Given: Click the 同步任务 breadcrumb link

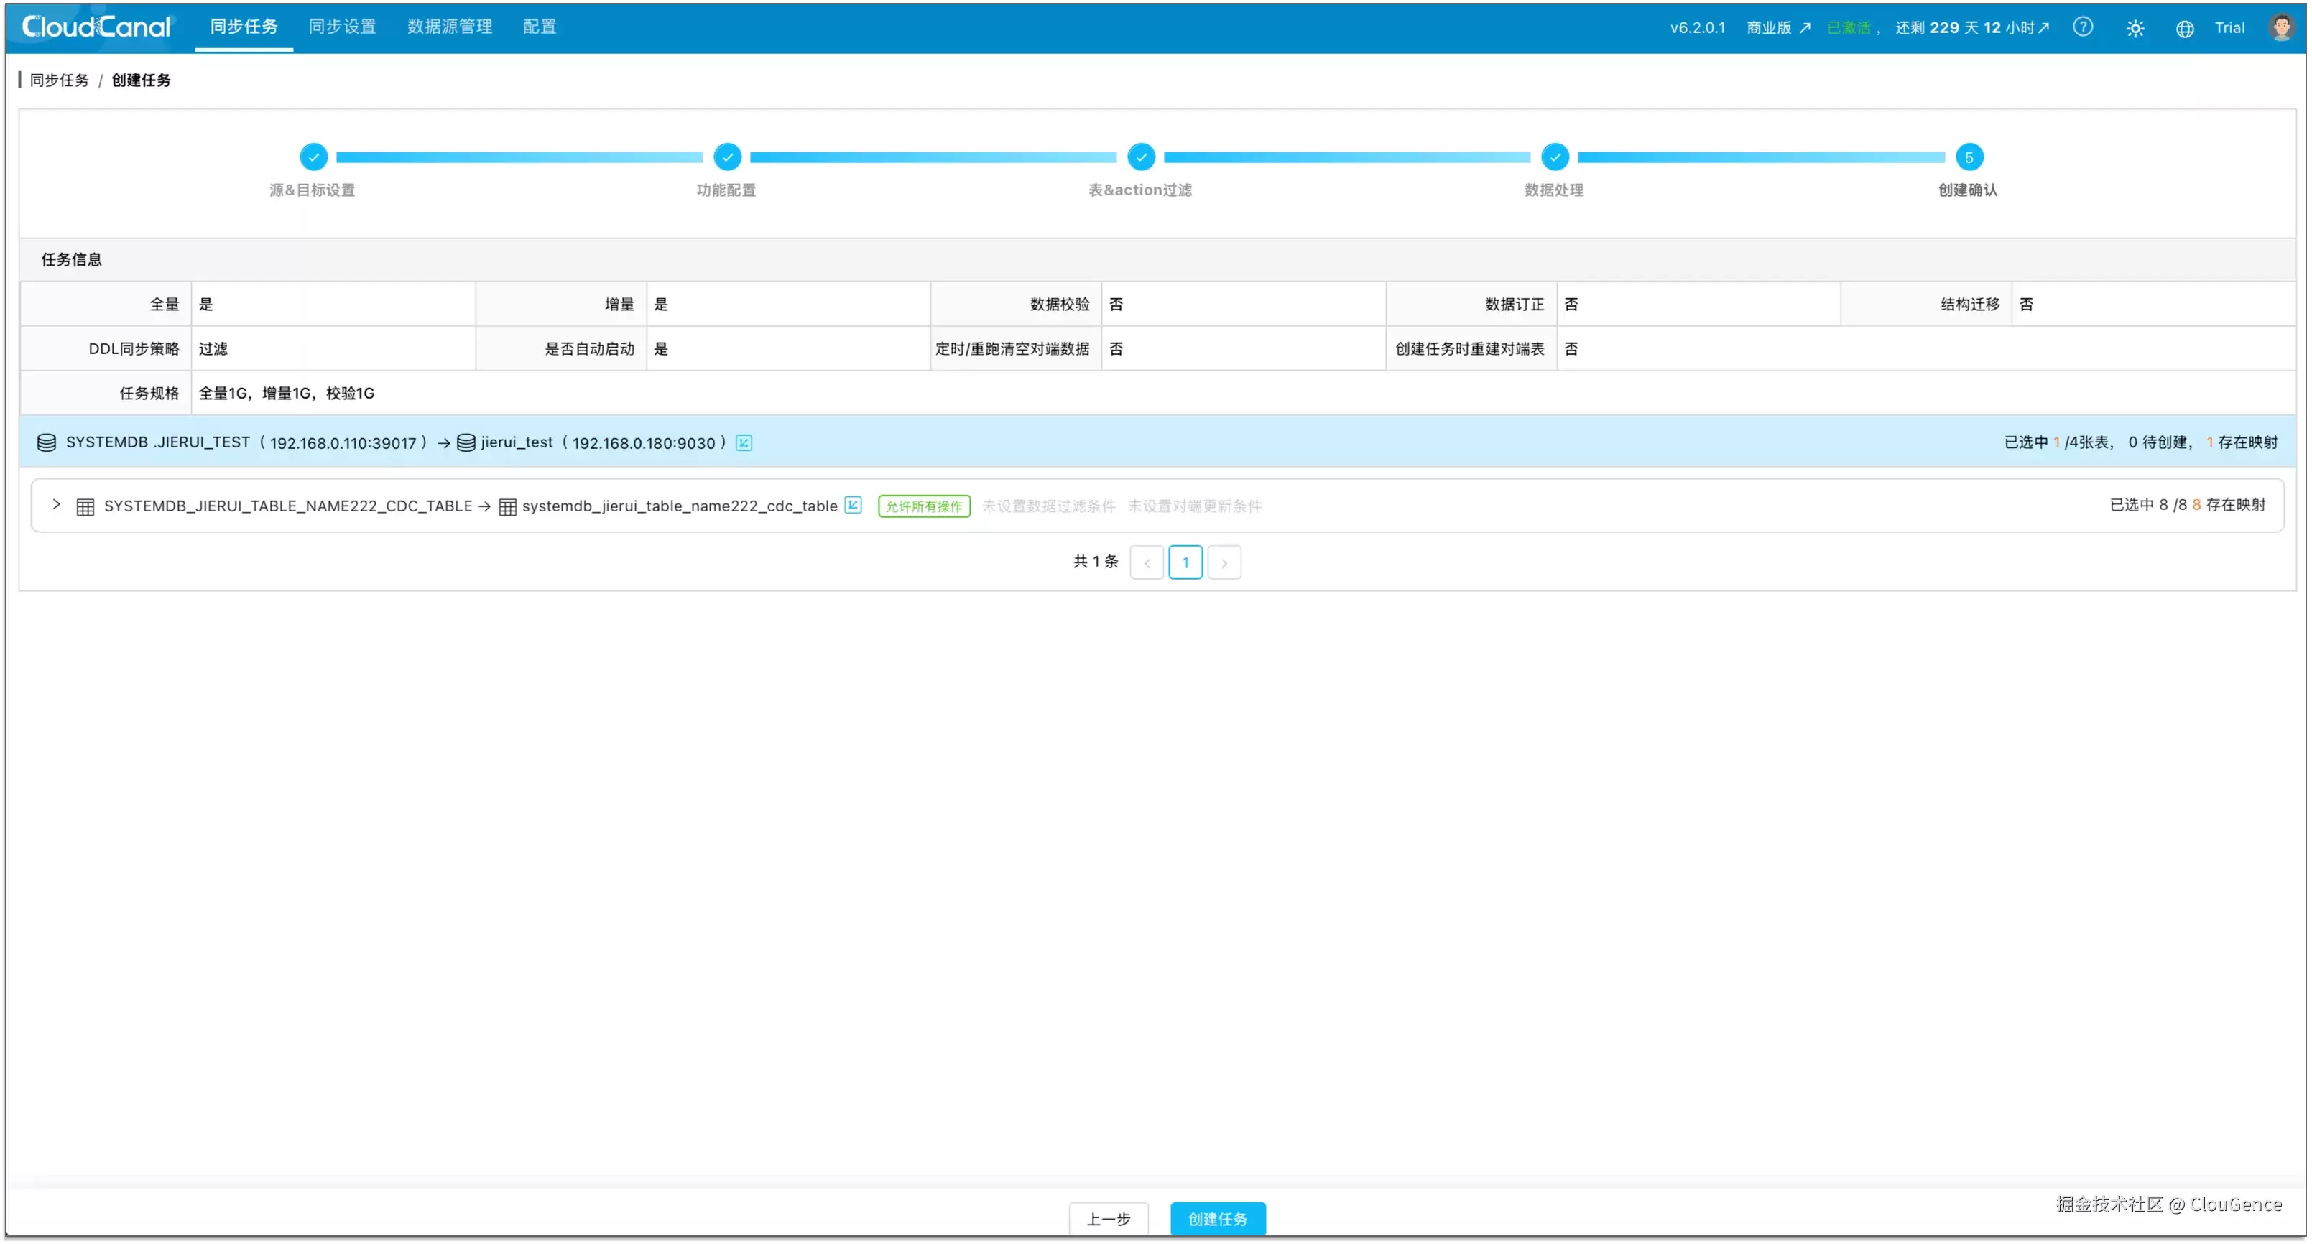Looking at the screenshot, I should [x=59, y=80].
